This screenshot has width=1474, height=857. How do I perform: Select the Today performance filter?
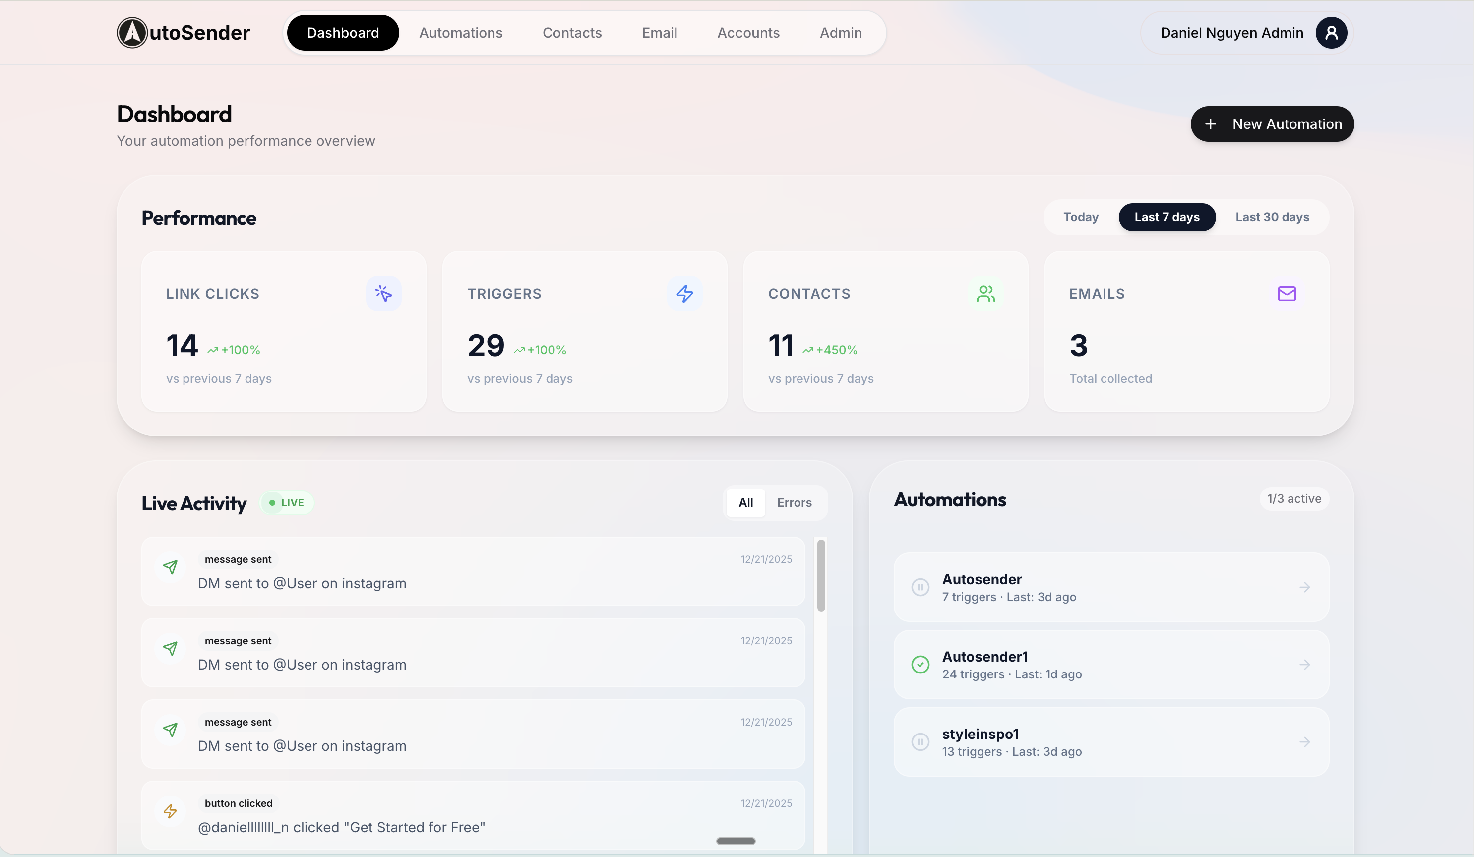(x=1080, y=217)
